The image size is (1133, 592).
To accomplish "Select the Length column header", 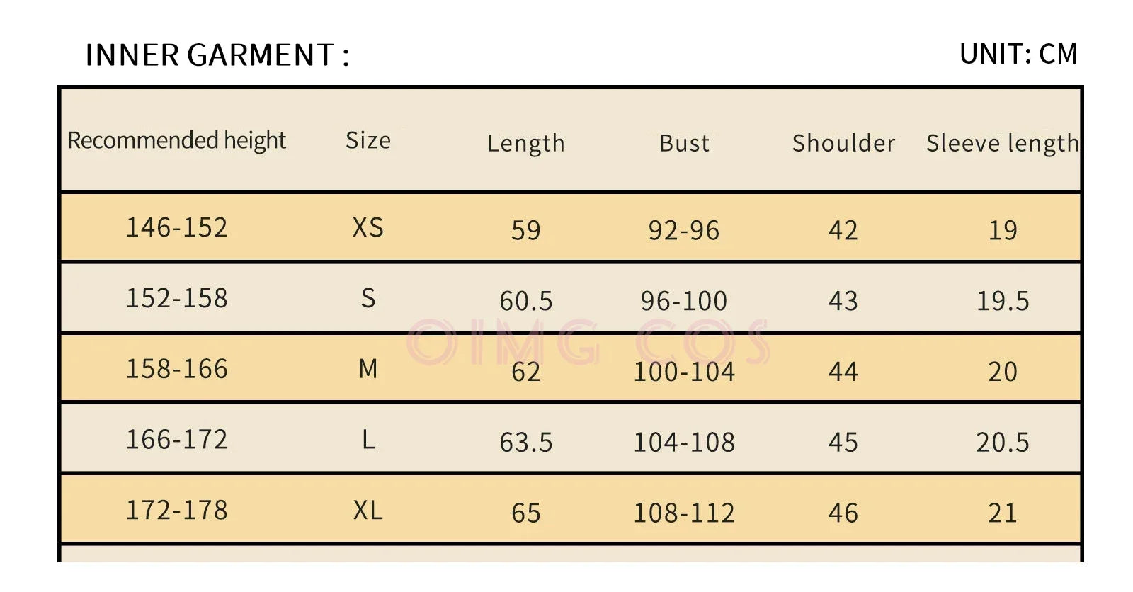I will tap(525, 143).
